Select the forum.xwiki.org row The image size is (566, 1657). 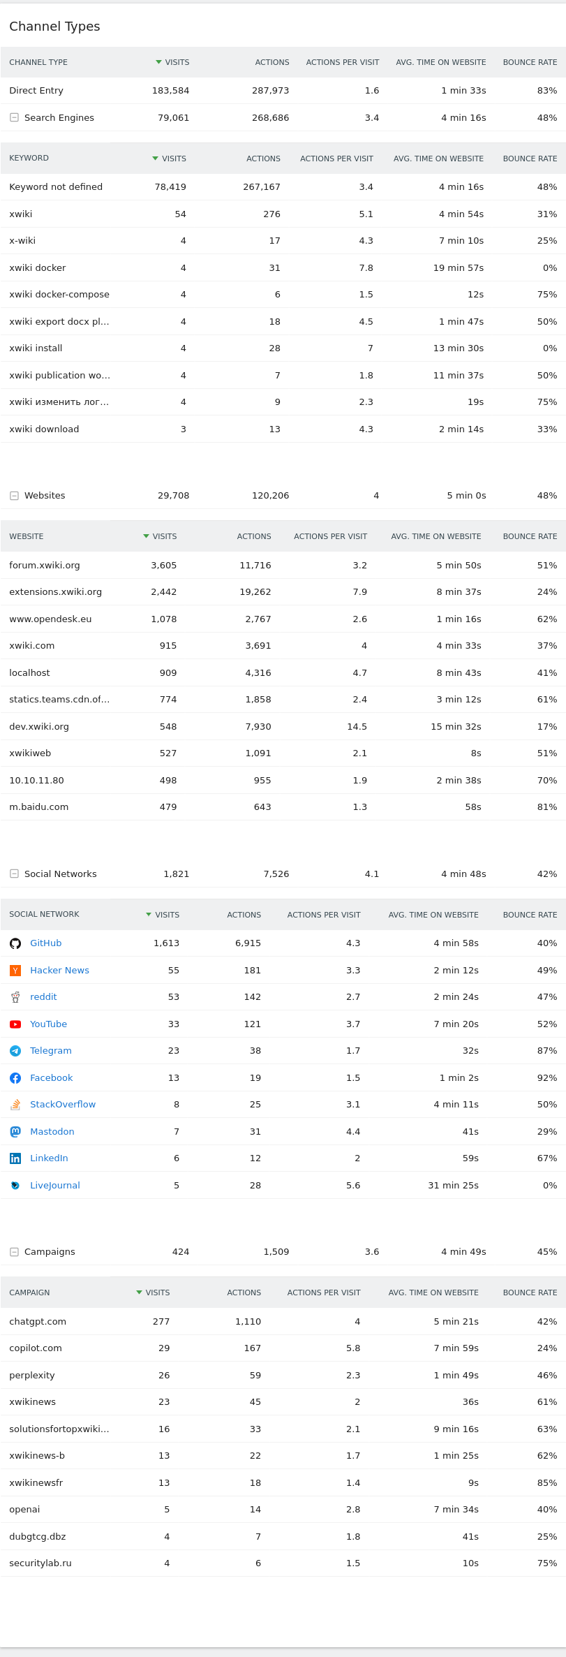point(45,566)
